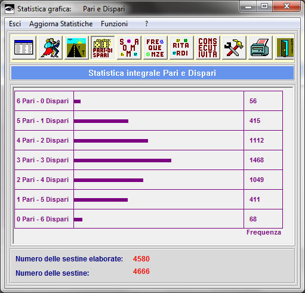Screen dimensions: 305x293
Task: Click the frequency value 1112
Action: coord(257,140)
